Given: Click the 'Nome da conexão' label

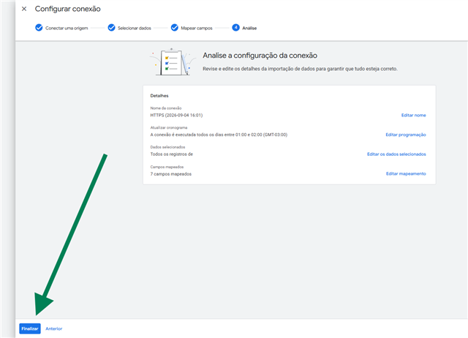Looking at the screenshot, I should pyautogui.click(x=166, y=108).
